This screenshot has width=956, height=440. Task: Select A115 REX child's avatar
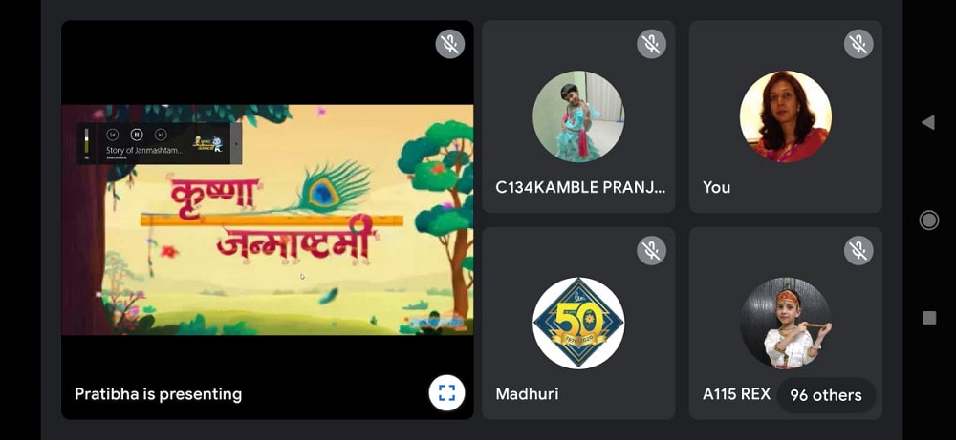(785, 323)
